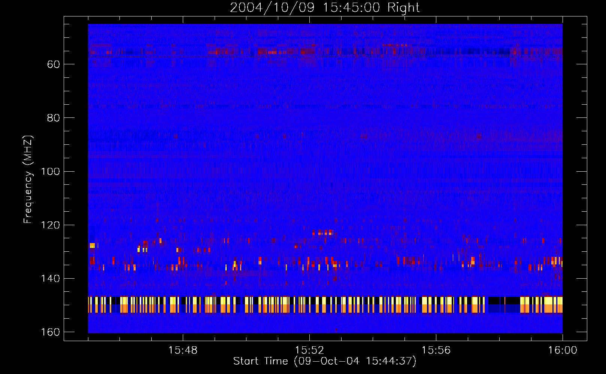This screenshot has height=374, width=606.
Task: Click the 15:48 time tick label
Action: (183, 350)
